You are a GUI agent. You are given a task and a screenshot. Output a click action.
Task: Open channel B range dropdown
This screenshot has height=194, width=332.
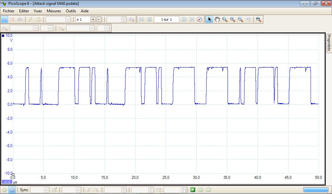92,28
